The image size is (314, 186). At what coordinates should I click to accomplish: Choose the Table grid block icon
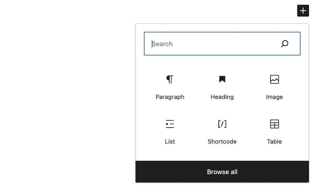coord(274,124)
